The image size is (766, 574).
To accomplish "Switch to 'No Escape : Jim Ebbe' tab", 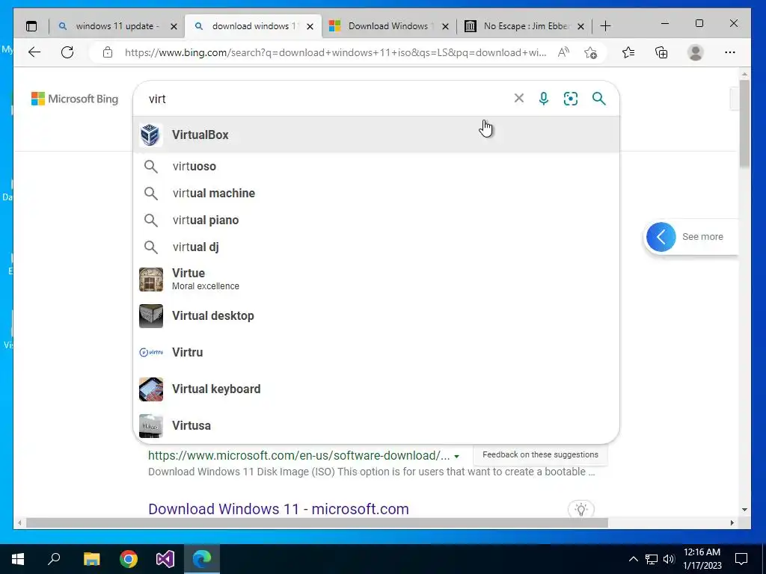I will 525,26.
